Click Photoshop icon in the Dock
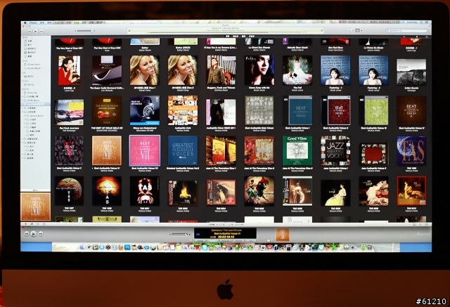Viewport: 450px width, 307px height. coord(127,247)
